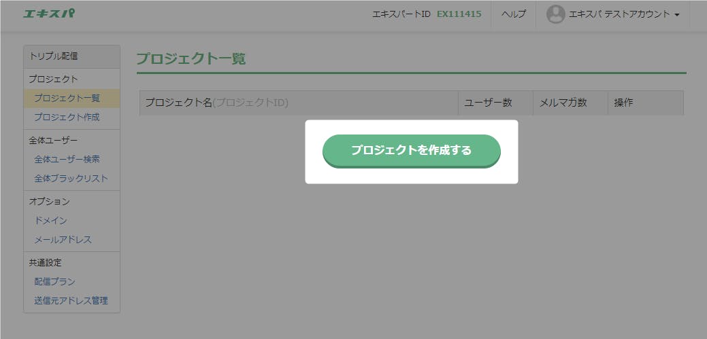The image size is (707, 339).
Task: Open the ヘルプ link
Action: point(514,14)
